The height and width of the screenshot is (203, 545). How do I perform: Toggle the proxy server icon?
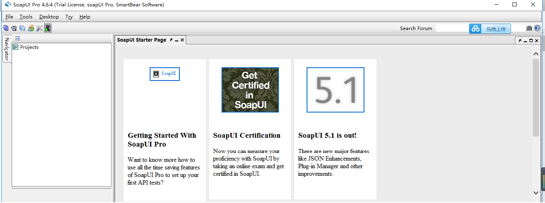point(48,28)
